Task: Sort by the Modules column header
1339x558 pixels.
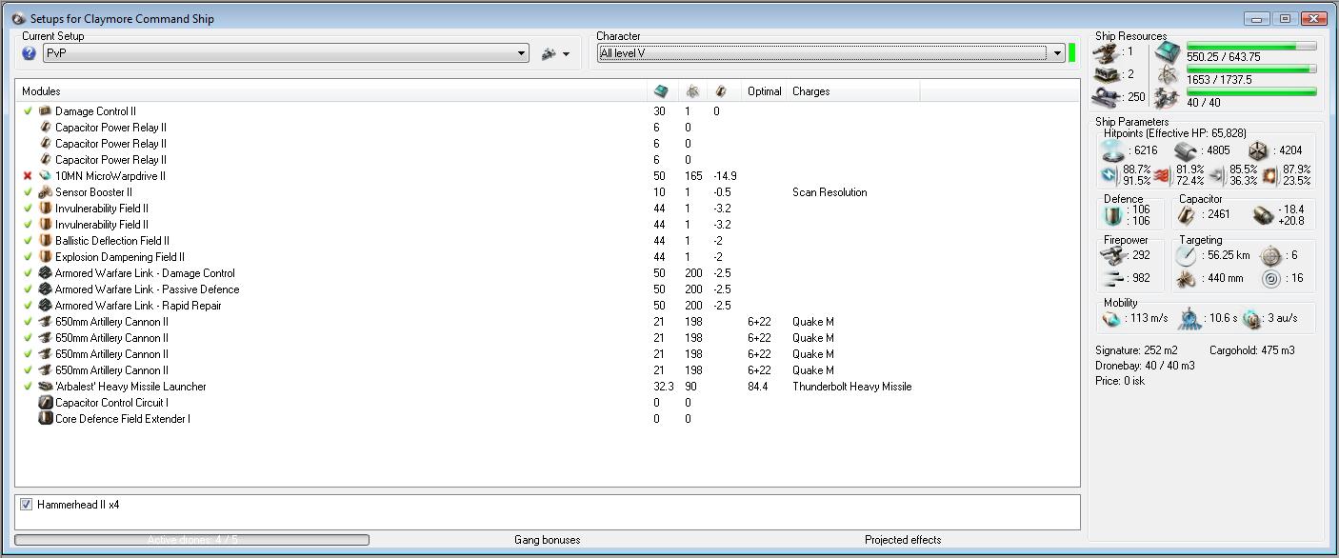Action: (330, 91)
